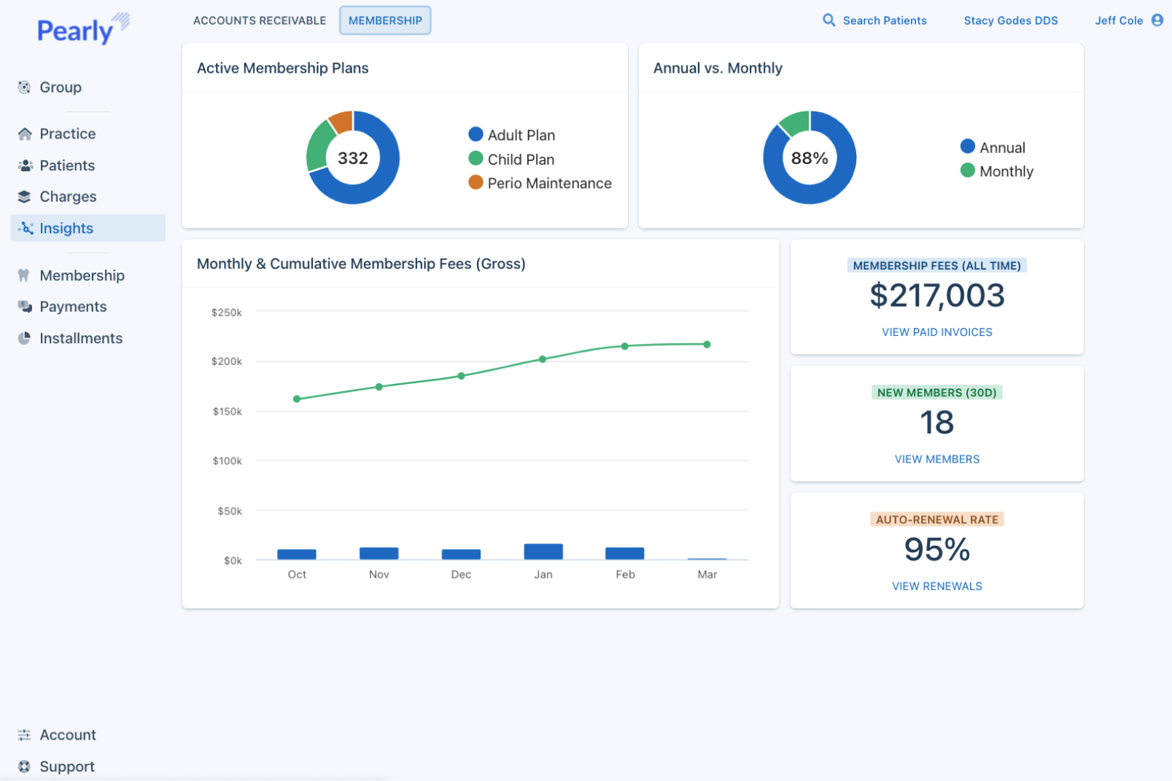Click View Renewals link

point(937,586)
